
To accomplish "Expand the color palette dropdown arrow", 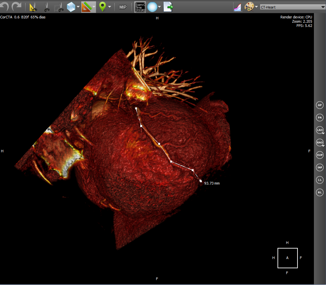I will click(x=256, y=7).
